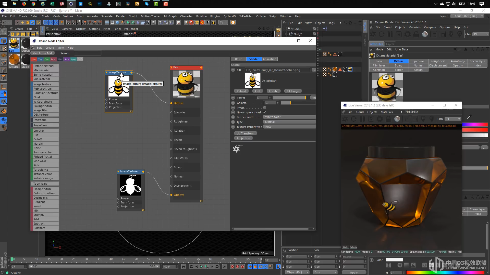
Task: Open the Object (Rel) coordinate dropdown
Action: [x=297, y=272]
